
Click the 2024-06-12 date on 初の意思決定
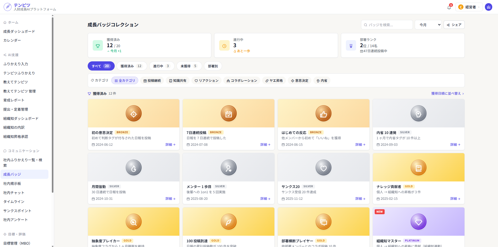[102, 145]
